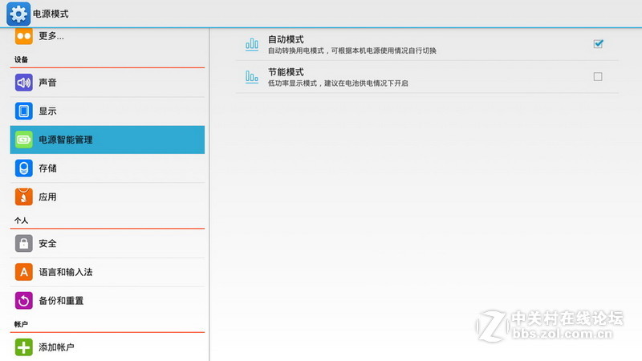Open 更多... settings entry

point(108,37)
